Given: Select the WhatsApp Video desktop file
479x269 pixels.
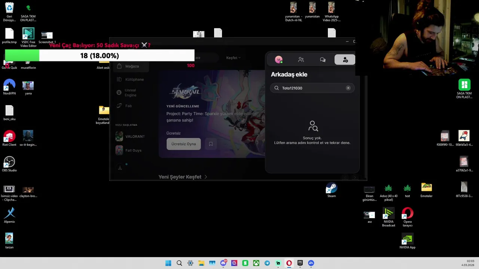Looking at the screenshot, I should click(x=332, y=12).
